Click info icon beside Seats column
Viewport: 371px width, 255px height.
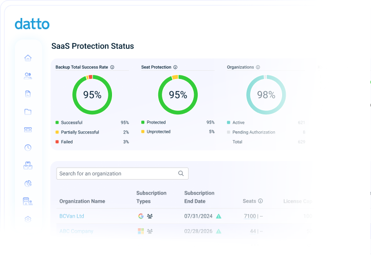tap(261, 201)
